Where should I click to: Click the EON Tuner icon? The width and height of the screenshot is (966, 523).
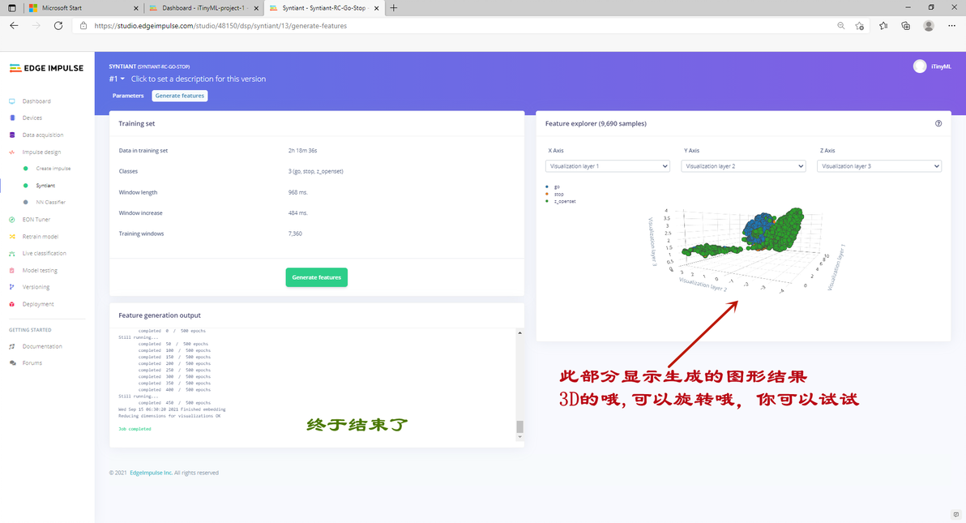click(x=11, y=220)
